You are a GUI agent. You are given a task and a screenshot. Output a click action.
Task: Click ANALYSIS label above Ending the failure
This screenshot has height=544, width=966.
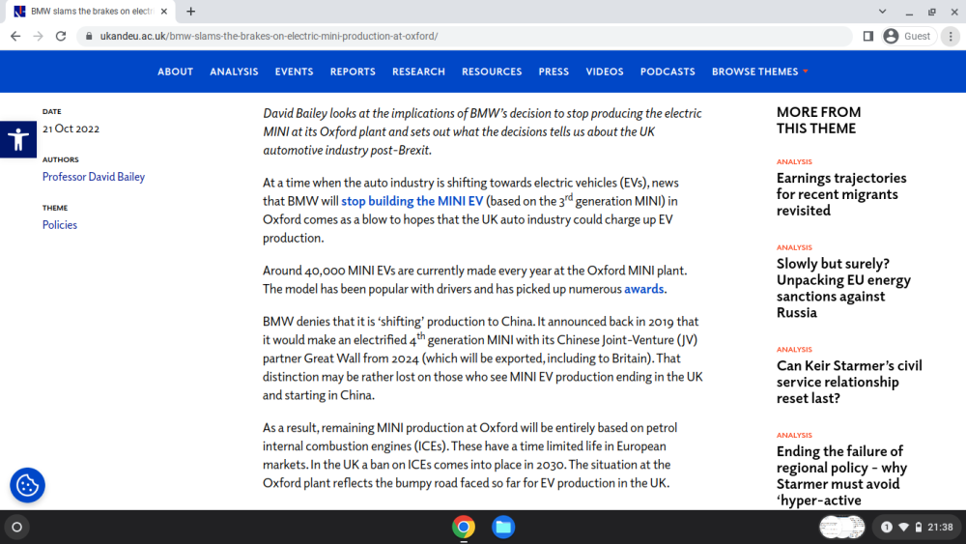pyautogui.click(x=794, y=435)
